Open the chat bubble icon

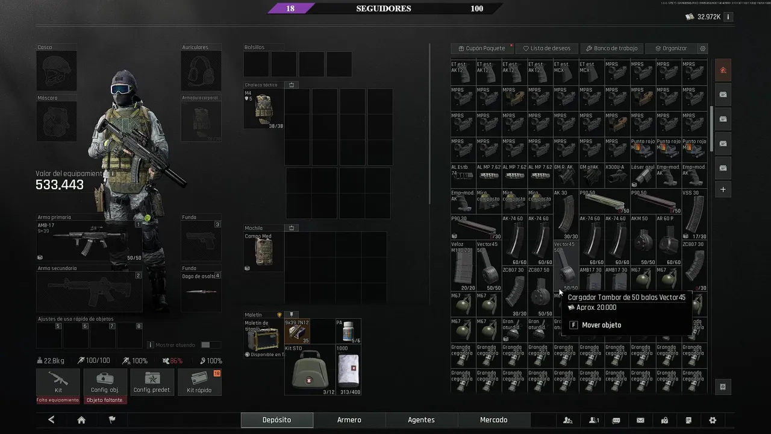pyautogui.click(x=616, y=420)
